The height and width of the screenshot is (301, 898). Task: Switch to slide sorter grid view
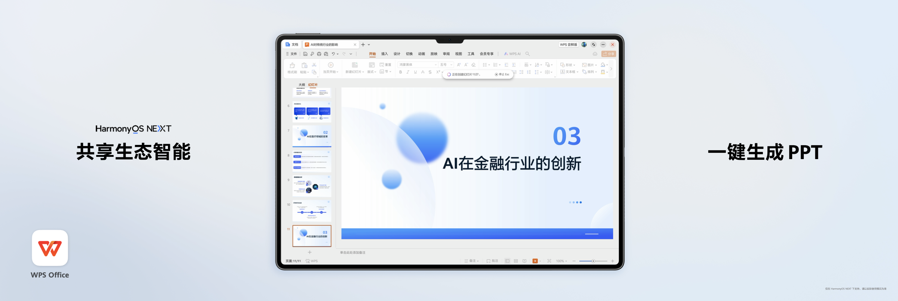[516, 261]
